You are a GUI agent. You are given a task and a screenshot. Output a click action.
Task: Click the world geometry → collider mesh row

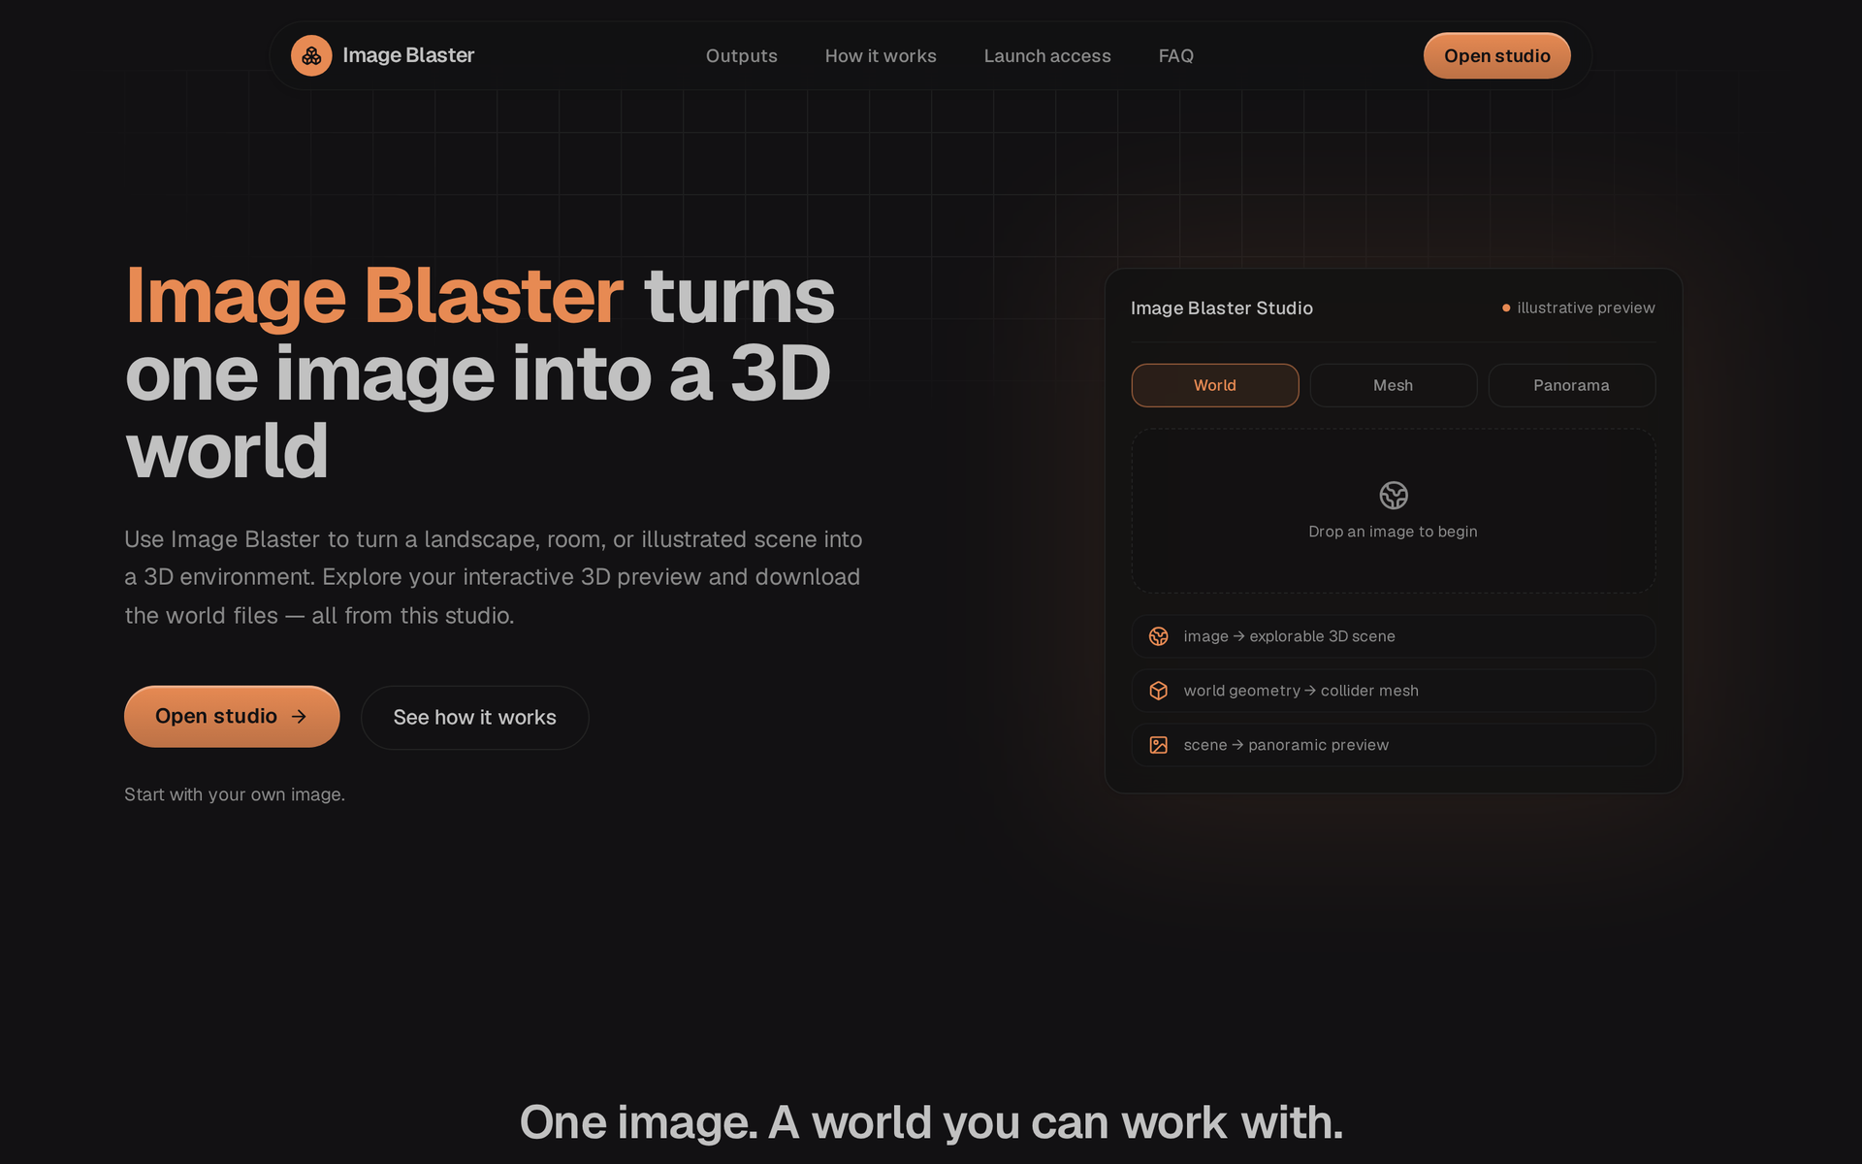1394,691
